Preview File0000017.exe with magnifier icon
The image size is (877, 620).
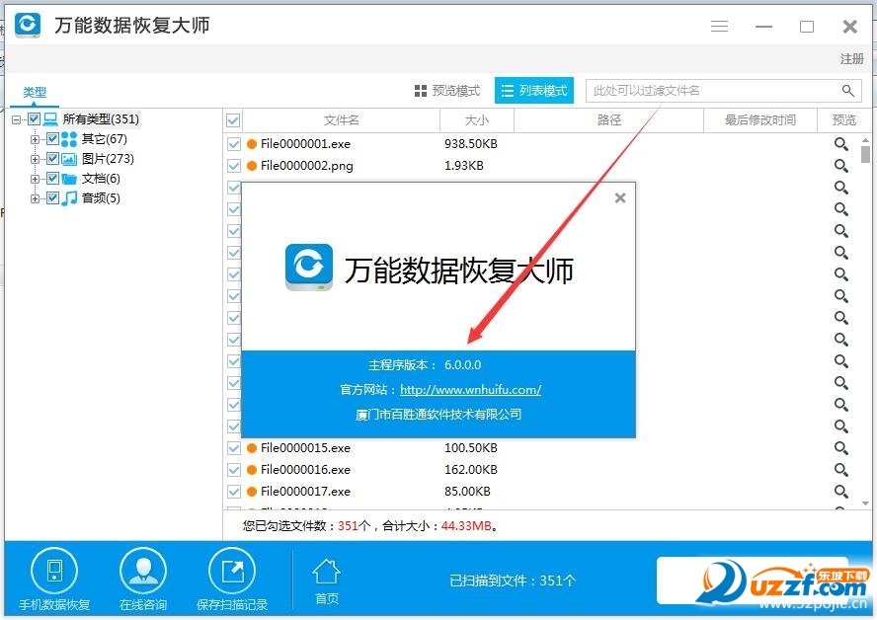tap(840, 492)
